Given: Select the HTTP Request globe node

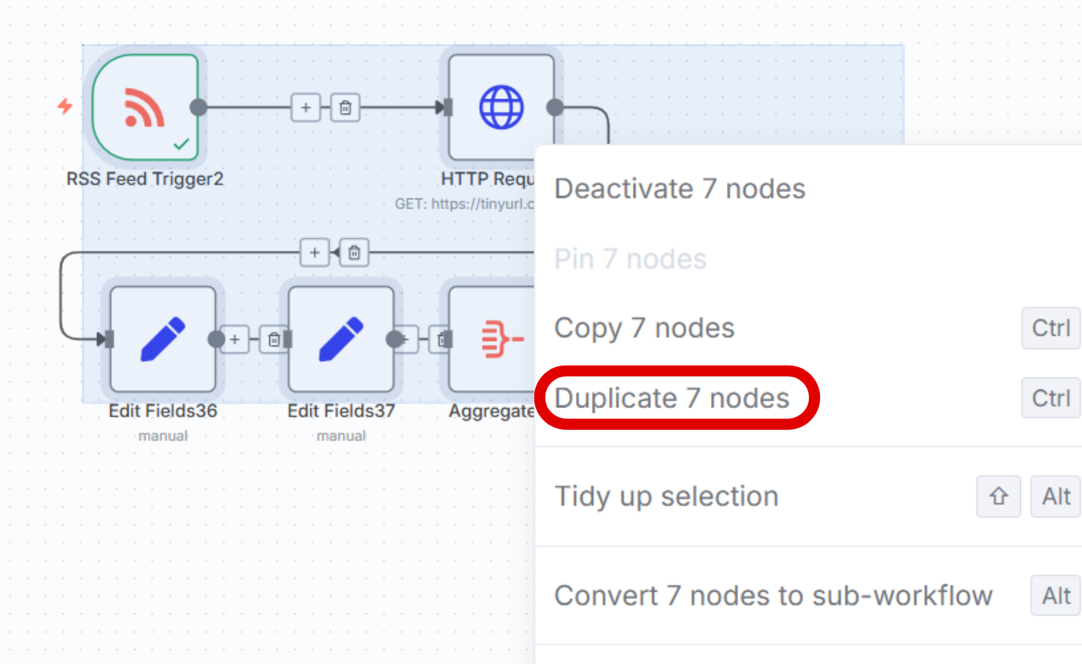Looking at the screenshot, I should tap(501, 107).
